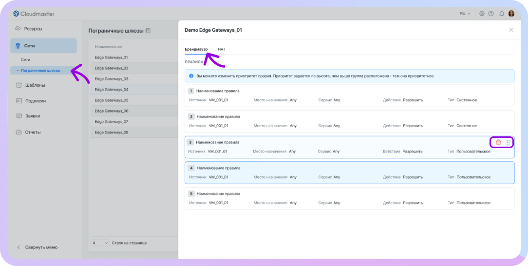Open the RU language dropdown
The height and width of the screenshot is (266, 528).
465,14
